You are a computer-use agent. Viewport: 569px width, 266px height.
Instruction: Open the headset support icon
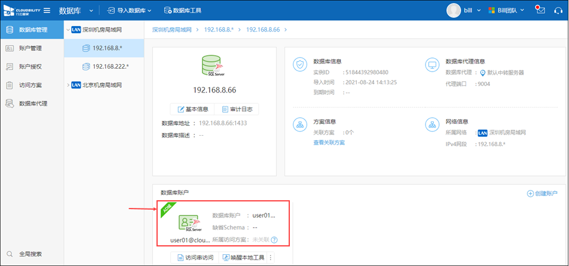click(x=558, y=10)
